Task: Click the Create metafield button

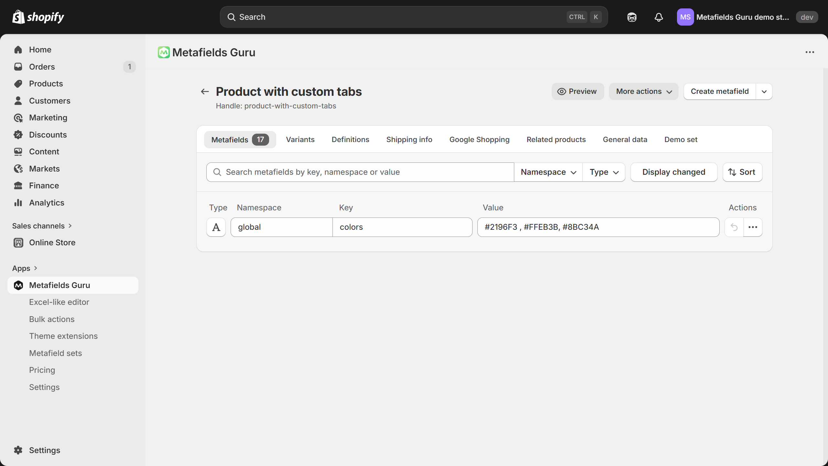Action: point(719,92)
